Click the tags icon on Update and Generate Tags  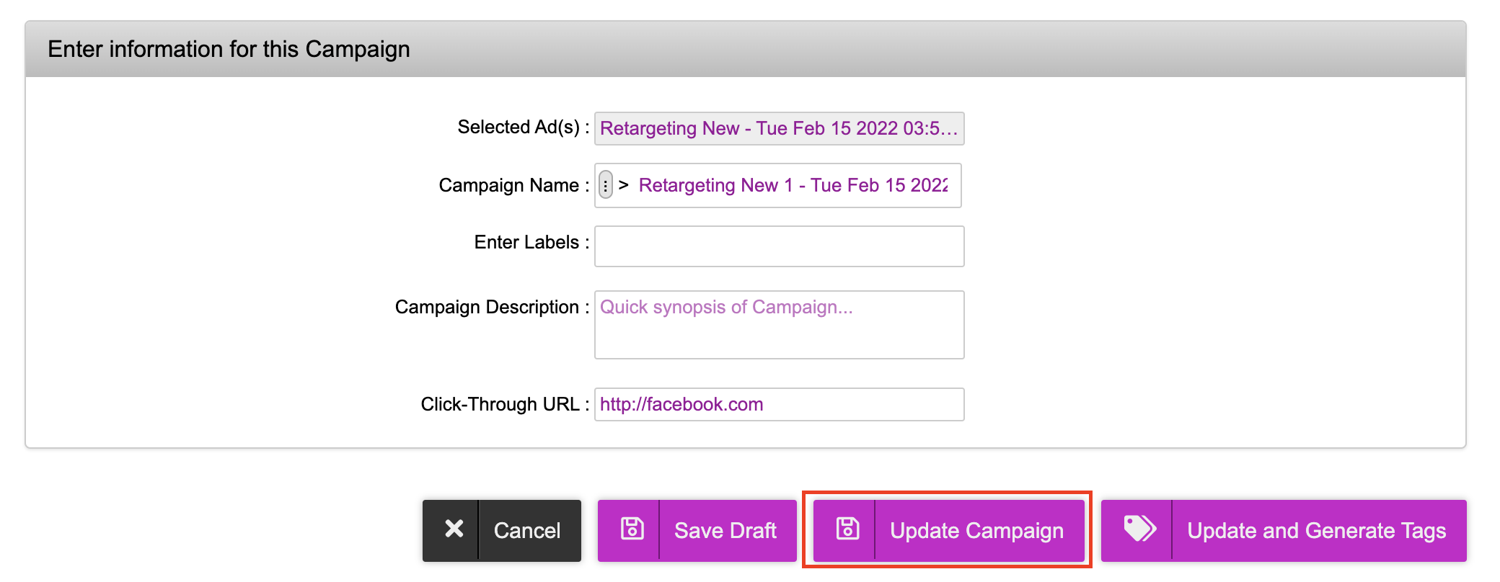[x=1139, y=529]
